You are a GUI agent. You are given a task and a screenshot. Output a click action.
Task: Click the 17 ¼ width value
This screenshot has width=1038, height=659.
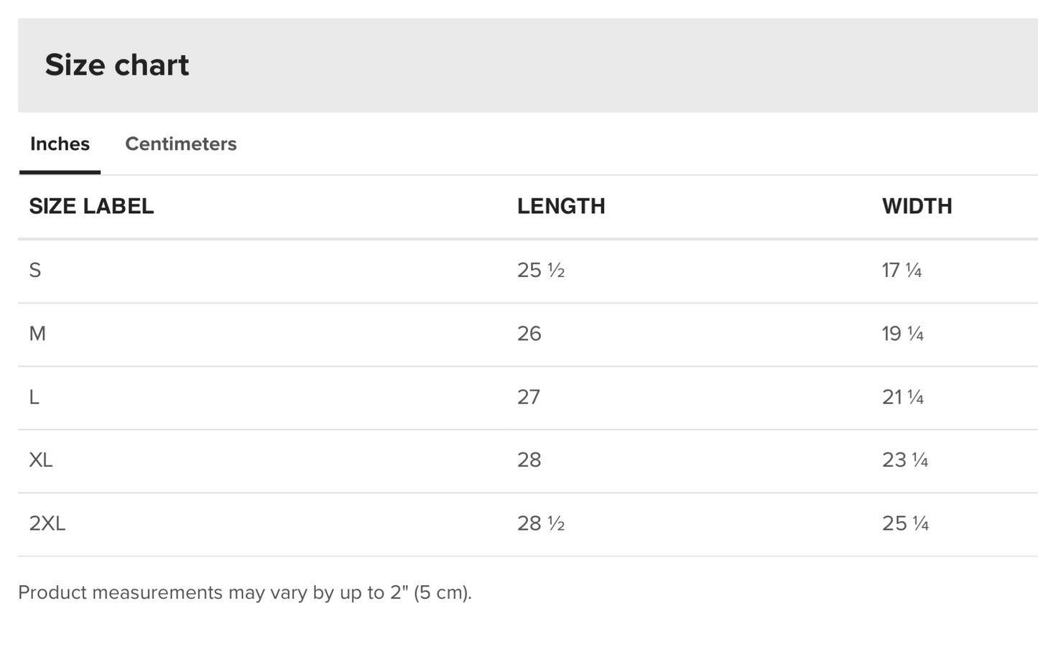[x=902, y=270]
